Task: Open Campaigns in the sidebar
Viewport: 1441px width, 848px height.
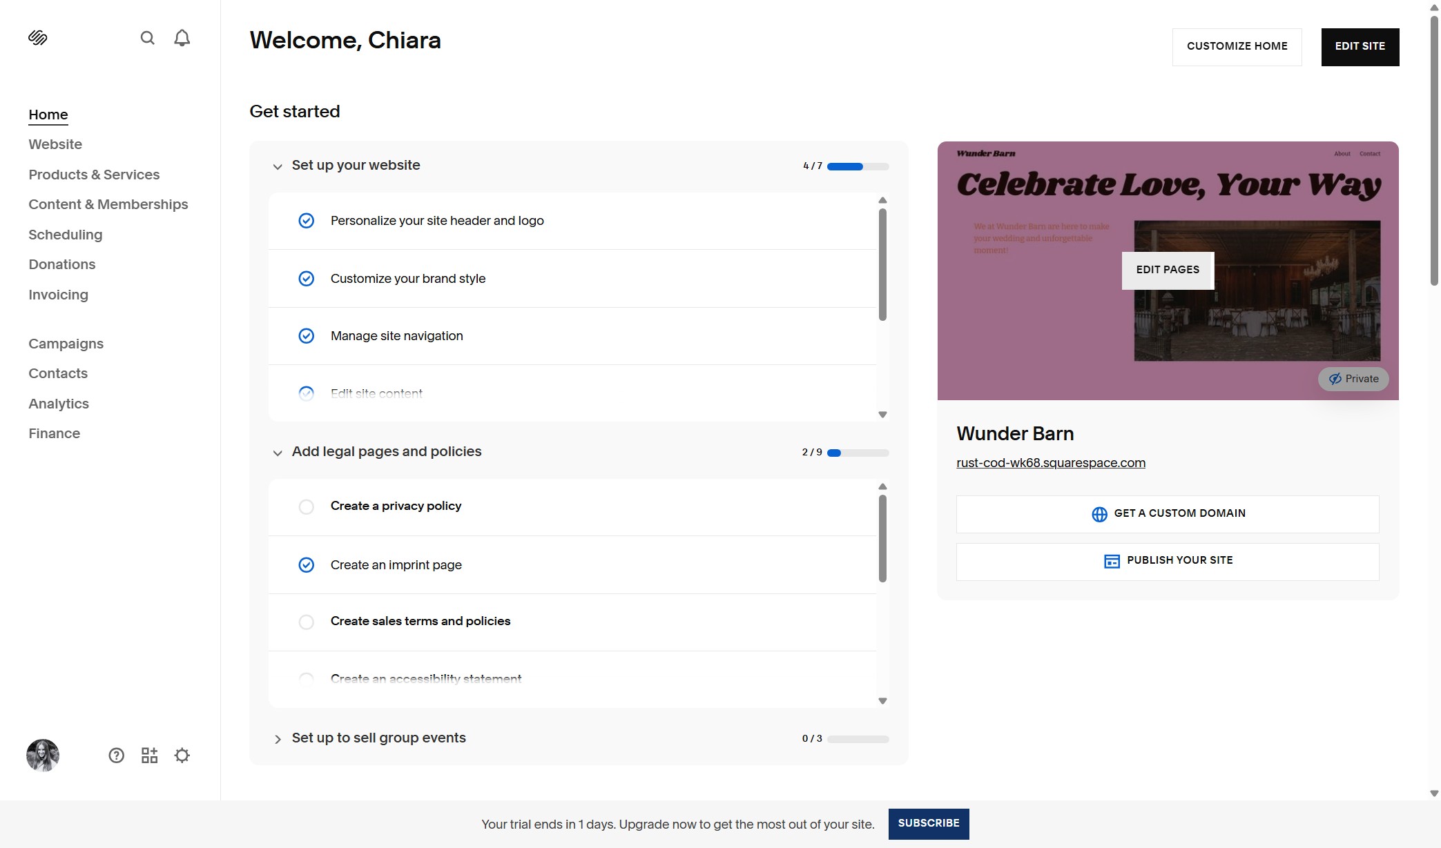Action: pos(66,344)
